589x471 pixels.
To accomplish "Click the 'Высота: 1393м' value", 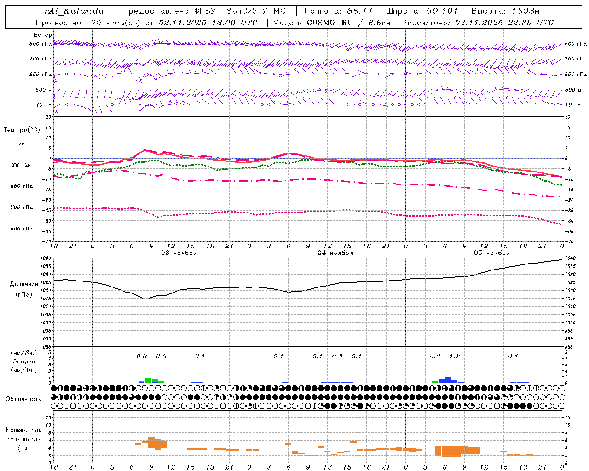I will click(505, 11).
